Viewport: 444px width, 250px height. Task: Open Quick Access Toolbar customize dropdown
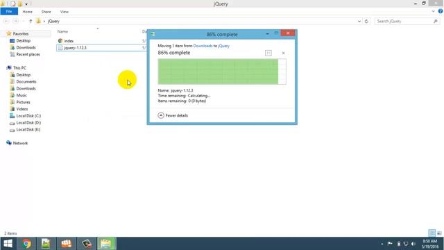26,3
